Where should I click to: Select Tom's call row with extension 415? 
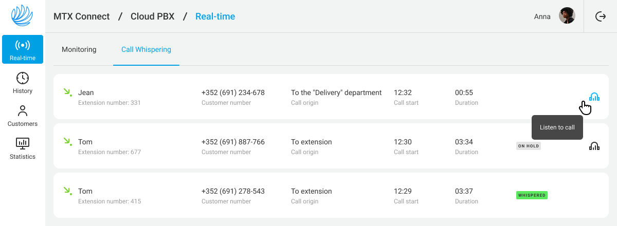(329, 195)
